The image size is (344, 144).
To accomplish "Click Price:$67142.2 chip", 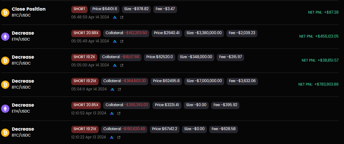I will pyautogui.click(x=165, y=129).
